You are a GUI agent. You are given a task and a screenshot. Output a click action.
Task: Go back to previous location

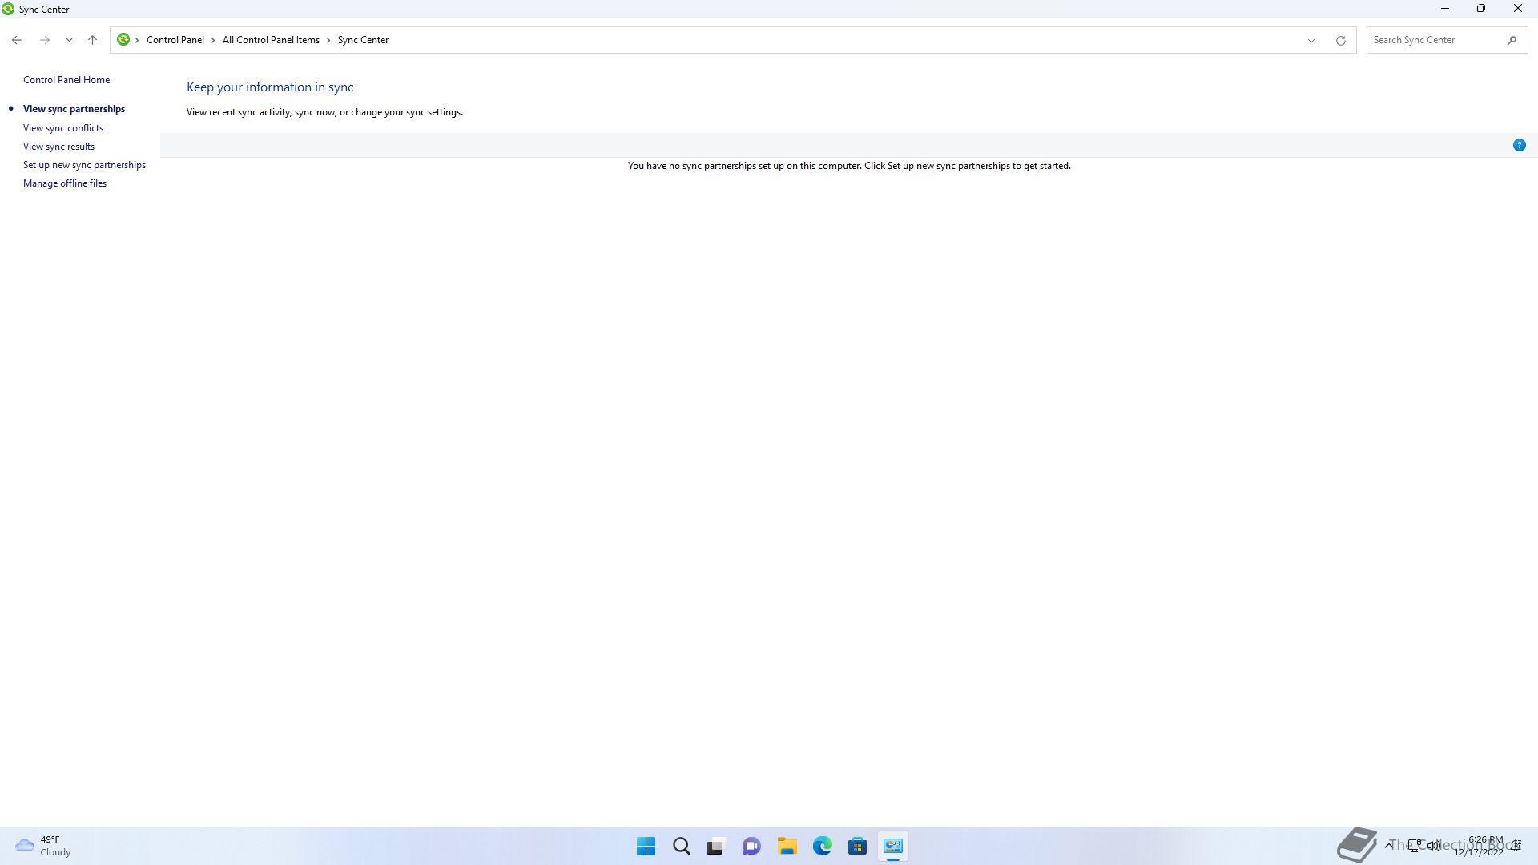[17, 40]
